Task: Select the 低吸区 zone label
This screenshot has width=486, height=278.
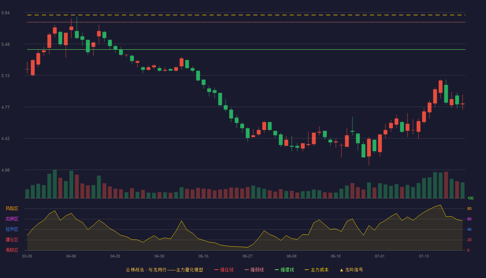Action: (x=12, y=250)
